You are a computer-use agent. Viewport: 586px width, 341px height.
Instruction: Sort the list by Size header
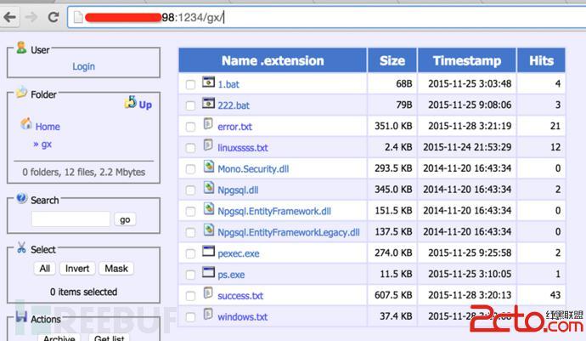392,60
